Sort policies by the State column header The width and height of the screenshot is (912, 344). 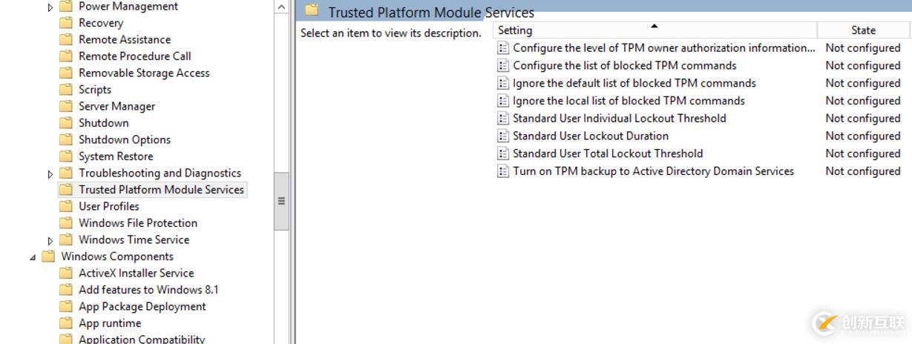tap(862, 30)
